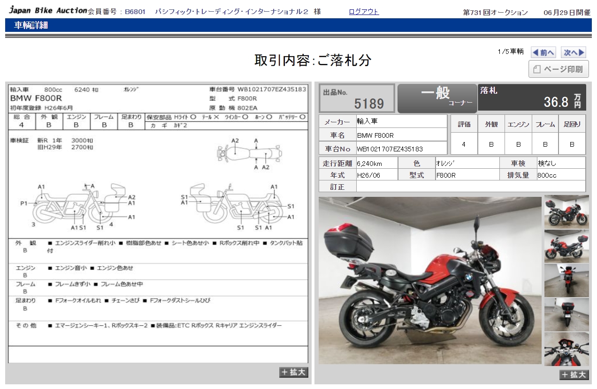The image size is (597, 389).
Task: Click the 802EA engine code on the sheet
Action: [247, 108]
